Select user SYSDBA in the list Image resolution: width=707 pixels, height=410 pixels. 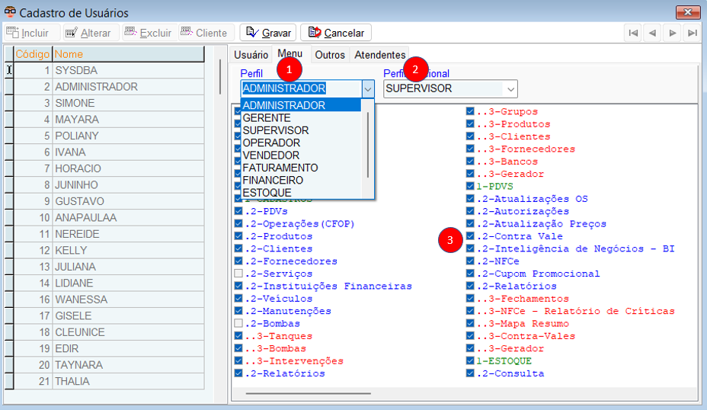pyautogui.click(x=109, y=70)
